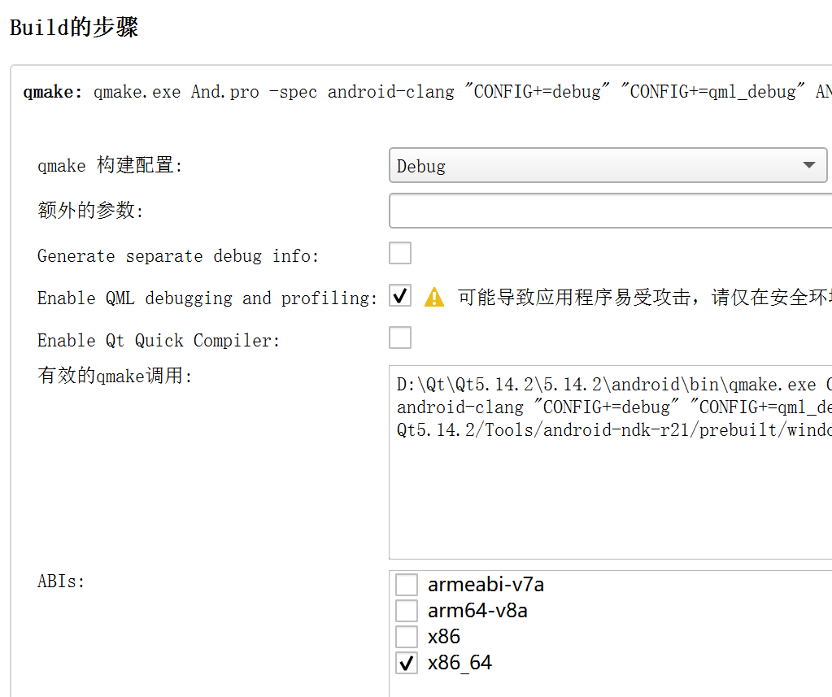This screenshot has height=697, width=832.
Task: Enable Generate separate debug info checkbox
Action: click(x=400, y=254)
